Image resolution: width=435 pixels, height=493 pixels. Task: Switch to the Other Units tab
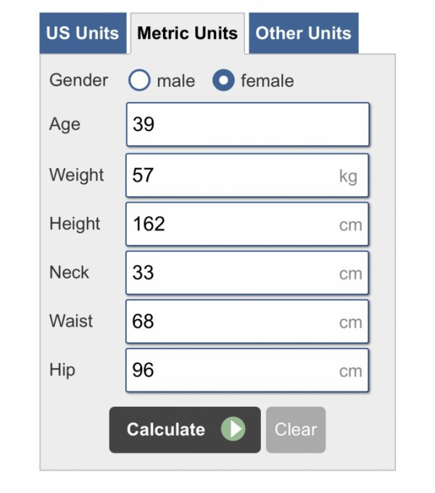point(303,33)
